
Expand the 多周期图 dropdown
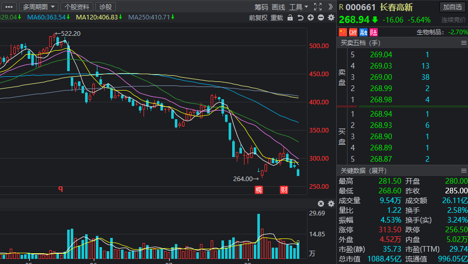38,7
